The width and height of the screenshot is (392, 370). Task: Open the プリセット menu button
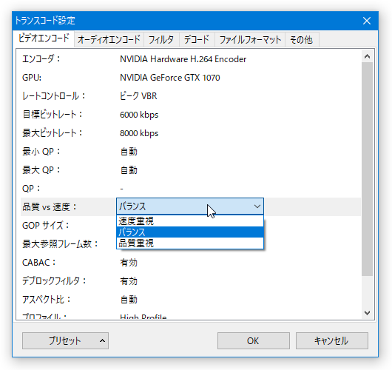pyautogui.click(x=65, y=340)
